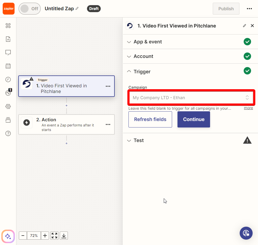
Task: Click the Campaign dropdown arrows
Action: [247, 98]
